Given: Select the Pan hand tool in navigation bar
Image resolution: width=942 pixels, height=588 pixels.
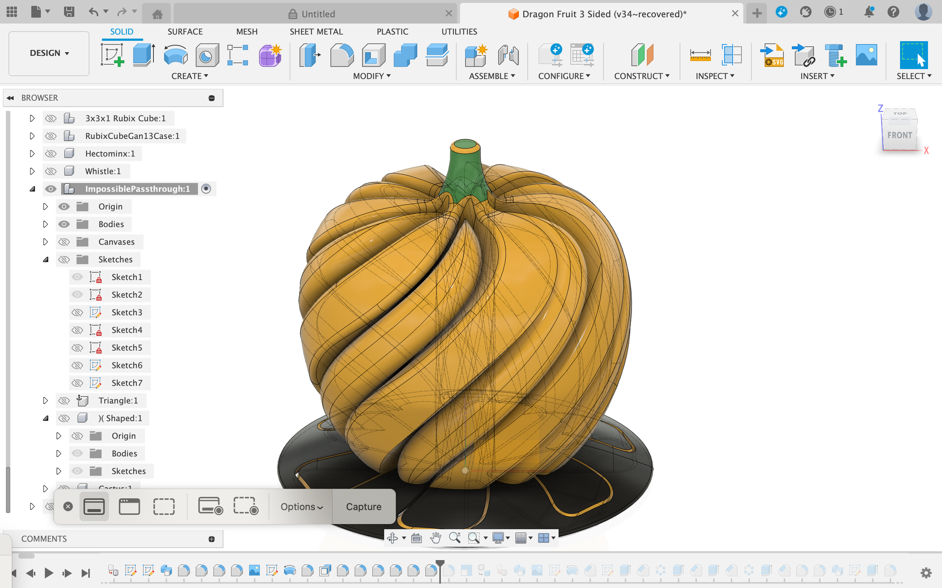Looking at the screenshot, I should (x=435, y=538).
